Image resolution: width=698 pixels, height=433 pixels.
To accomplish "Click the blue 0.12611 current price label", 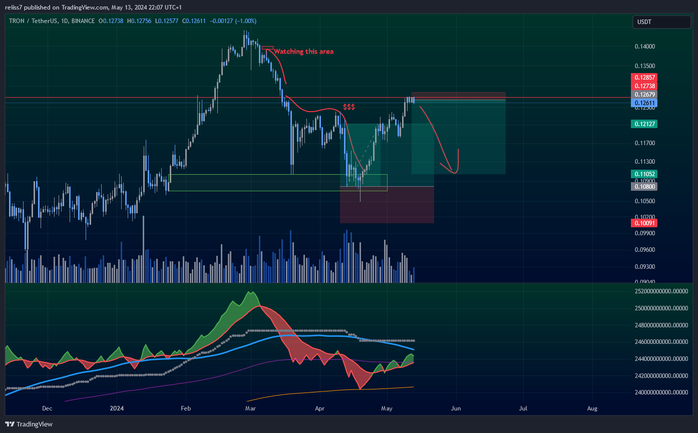I will (645, 103).
